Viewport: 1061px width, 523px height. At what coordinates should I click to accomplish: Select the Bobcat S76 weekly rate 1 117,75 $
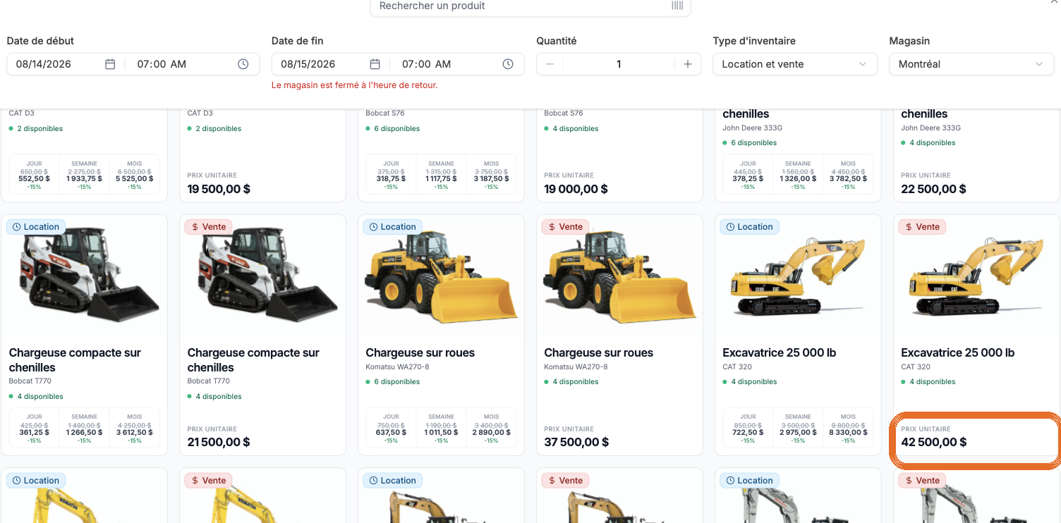coord(442,178)
